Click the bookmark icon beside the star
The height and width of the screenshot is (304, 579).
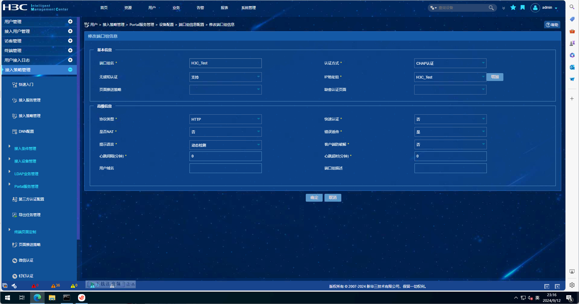(x=523, y=8)
